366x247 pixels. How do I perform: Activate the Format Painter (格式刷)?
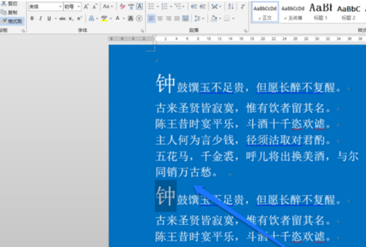[x=12, y=21]
